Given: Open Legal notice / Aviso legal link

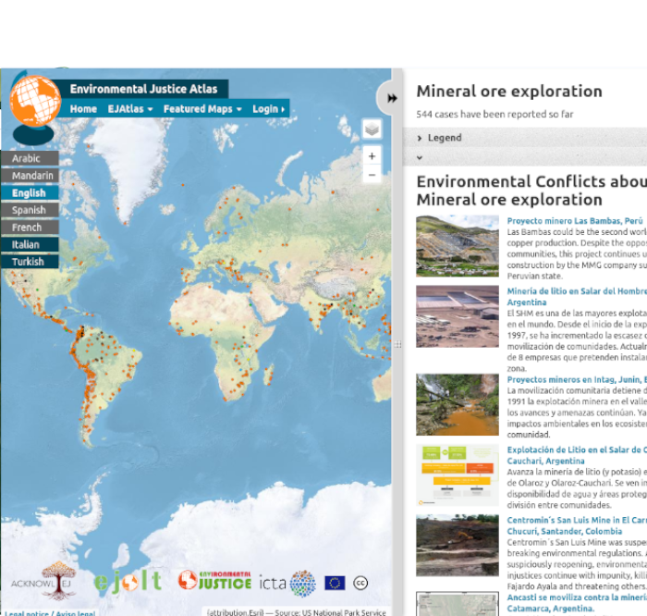Looking at the screenshot, I should pos(50,613).
